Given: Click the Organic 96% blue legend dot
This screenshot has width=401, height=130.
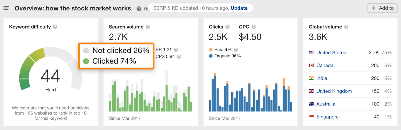Looking at the screenshot, I should [x=211, y=56].
